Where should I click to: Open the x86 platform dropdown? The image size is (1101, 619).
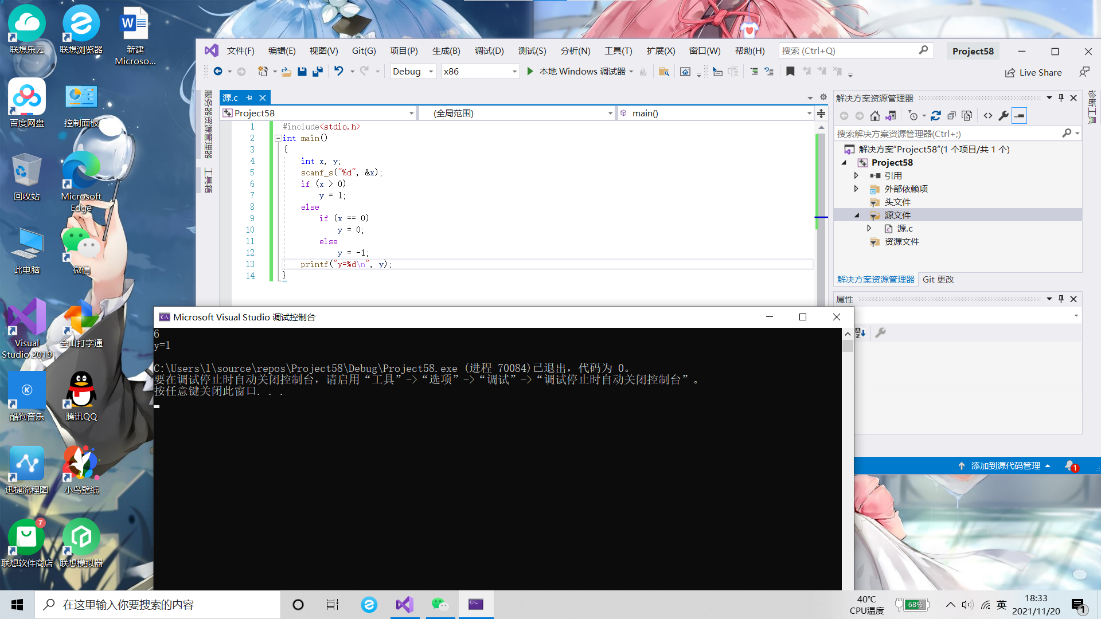(x=479, y=72)
